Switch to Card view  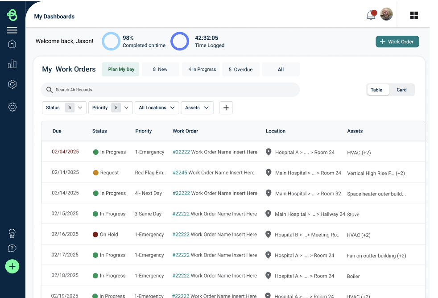(401, 90)
